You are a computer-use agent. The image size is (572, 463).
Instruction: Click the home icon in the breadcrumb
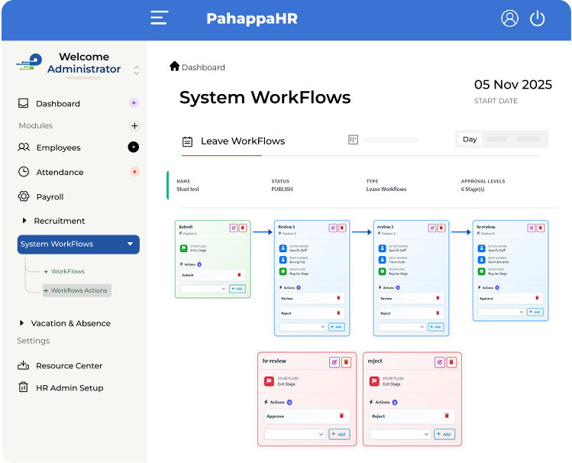[x=174, y=66]
